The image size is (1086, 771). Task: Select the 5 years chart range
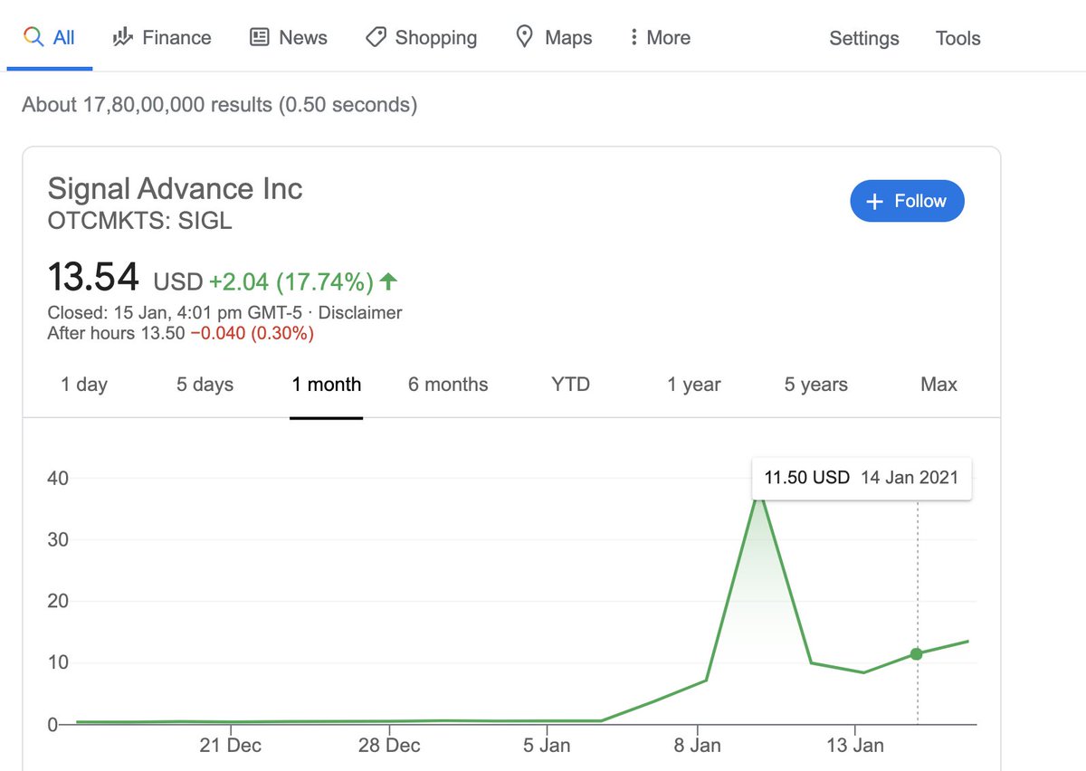pos(816,385)
